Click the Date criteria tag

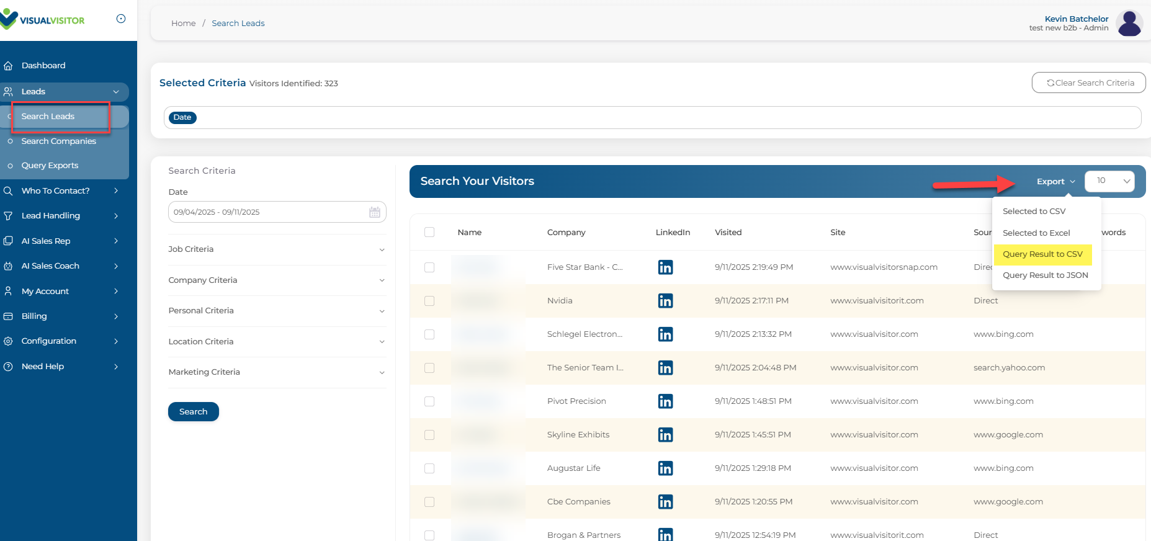tap(182, 118)
